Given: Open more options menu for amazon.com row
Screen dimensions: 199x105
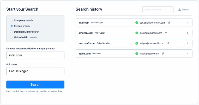Looking at the screenshot, I should [x=187, y=33].
